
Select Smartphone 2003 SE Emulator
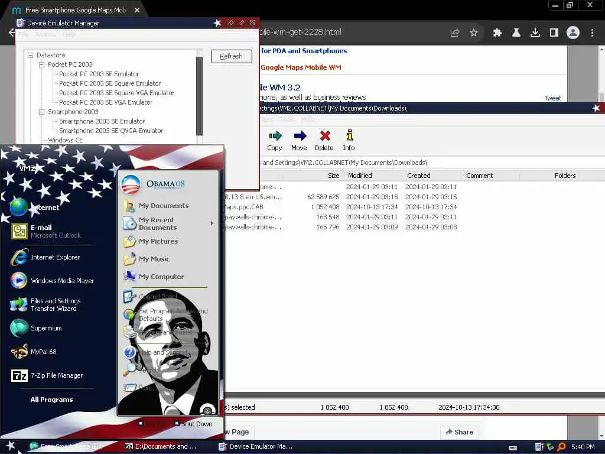coord(102,121)
